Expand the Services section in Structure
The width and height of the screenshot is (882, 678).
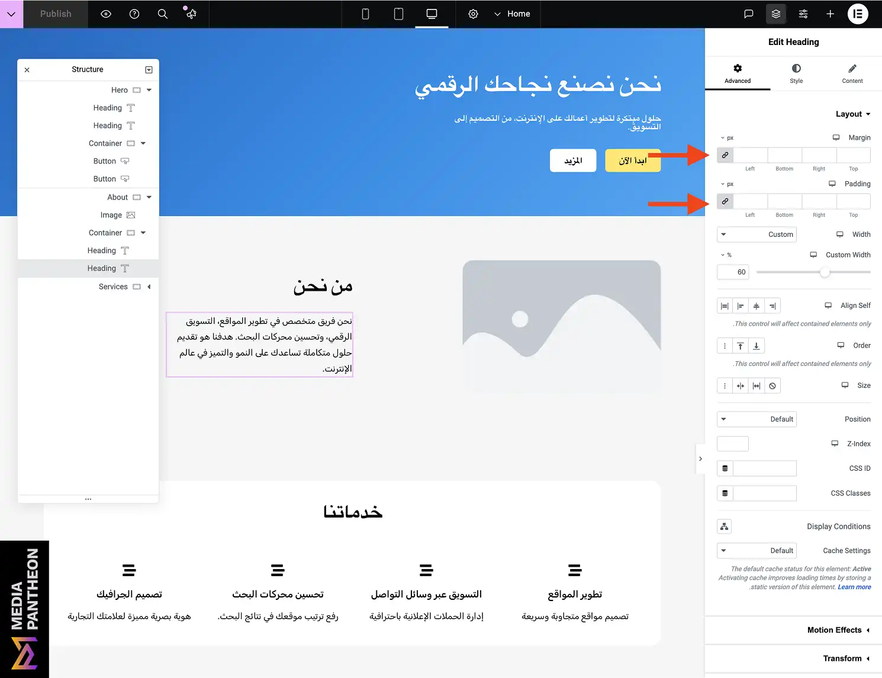[149, 287]
